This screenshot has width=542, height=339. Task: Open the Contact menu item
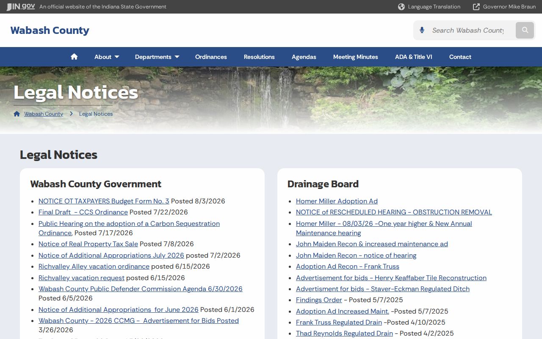[460, 57]
